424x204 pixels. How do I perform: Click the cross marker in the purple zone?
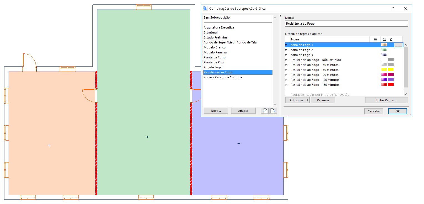click(x=239, y=144)
